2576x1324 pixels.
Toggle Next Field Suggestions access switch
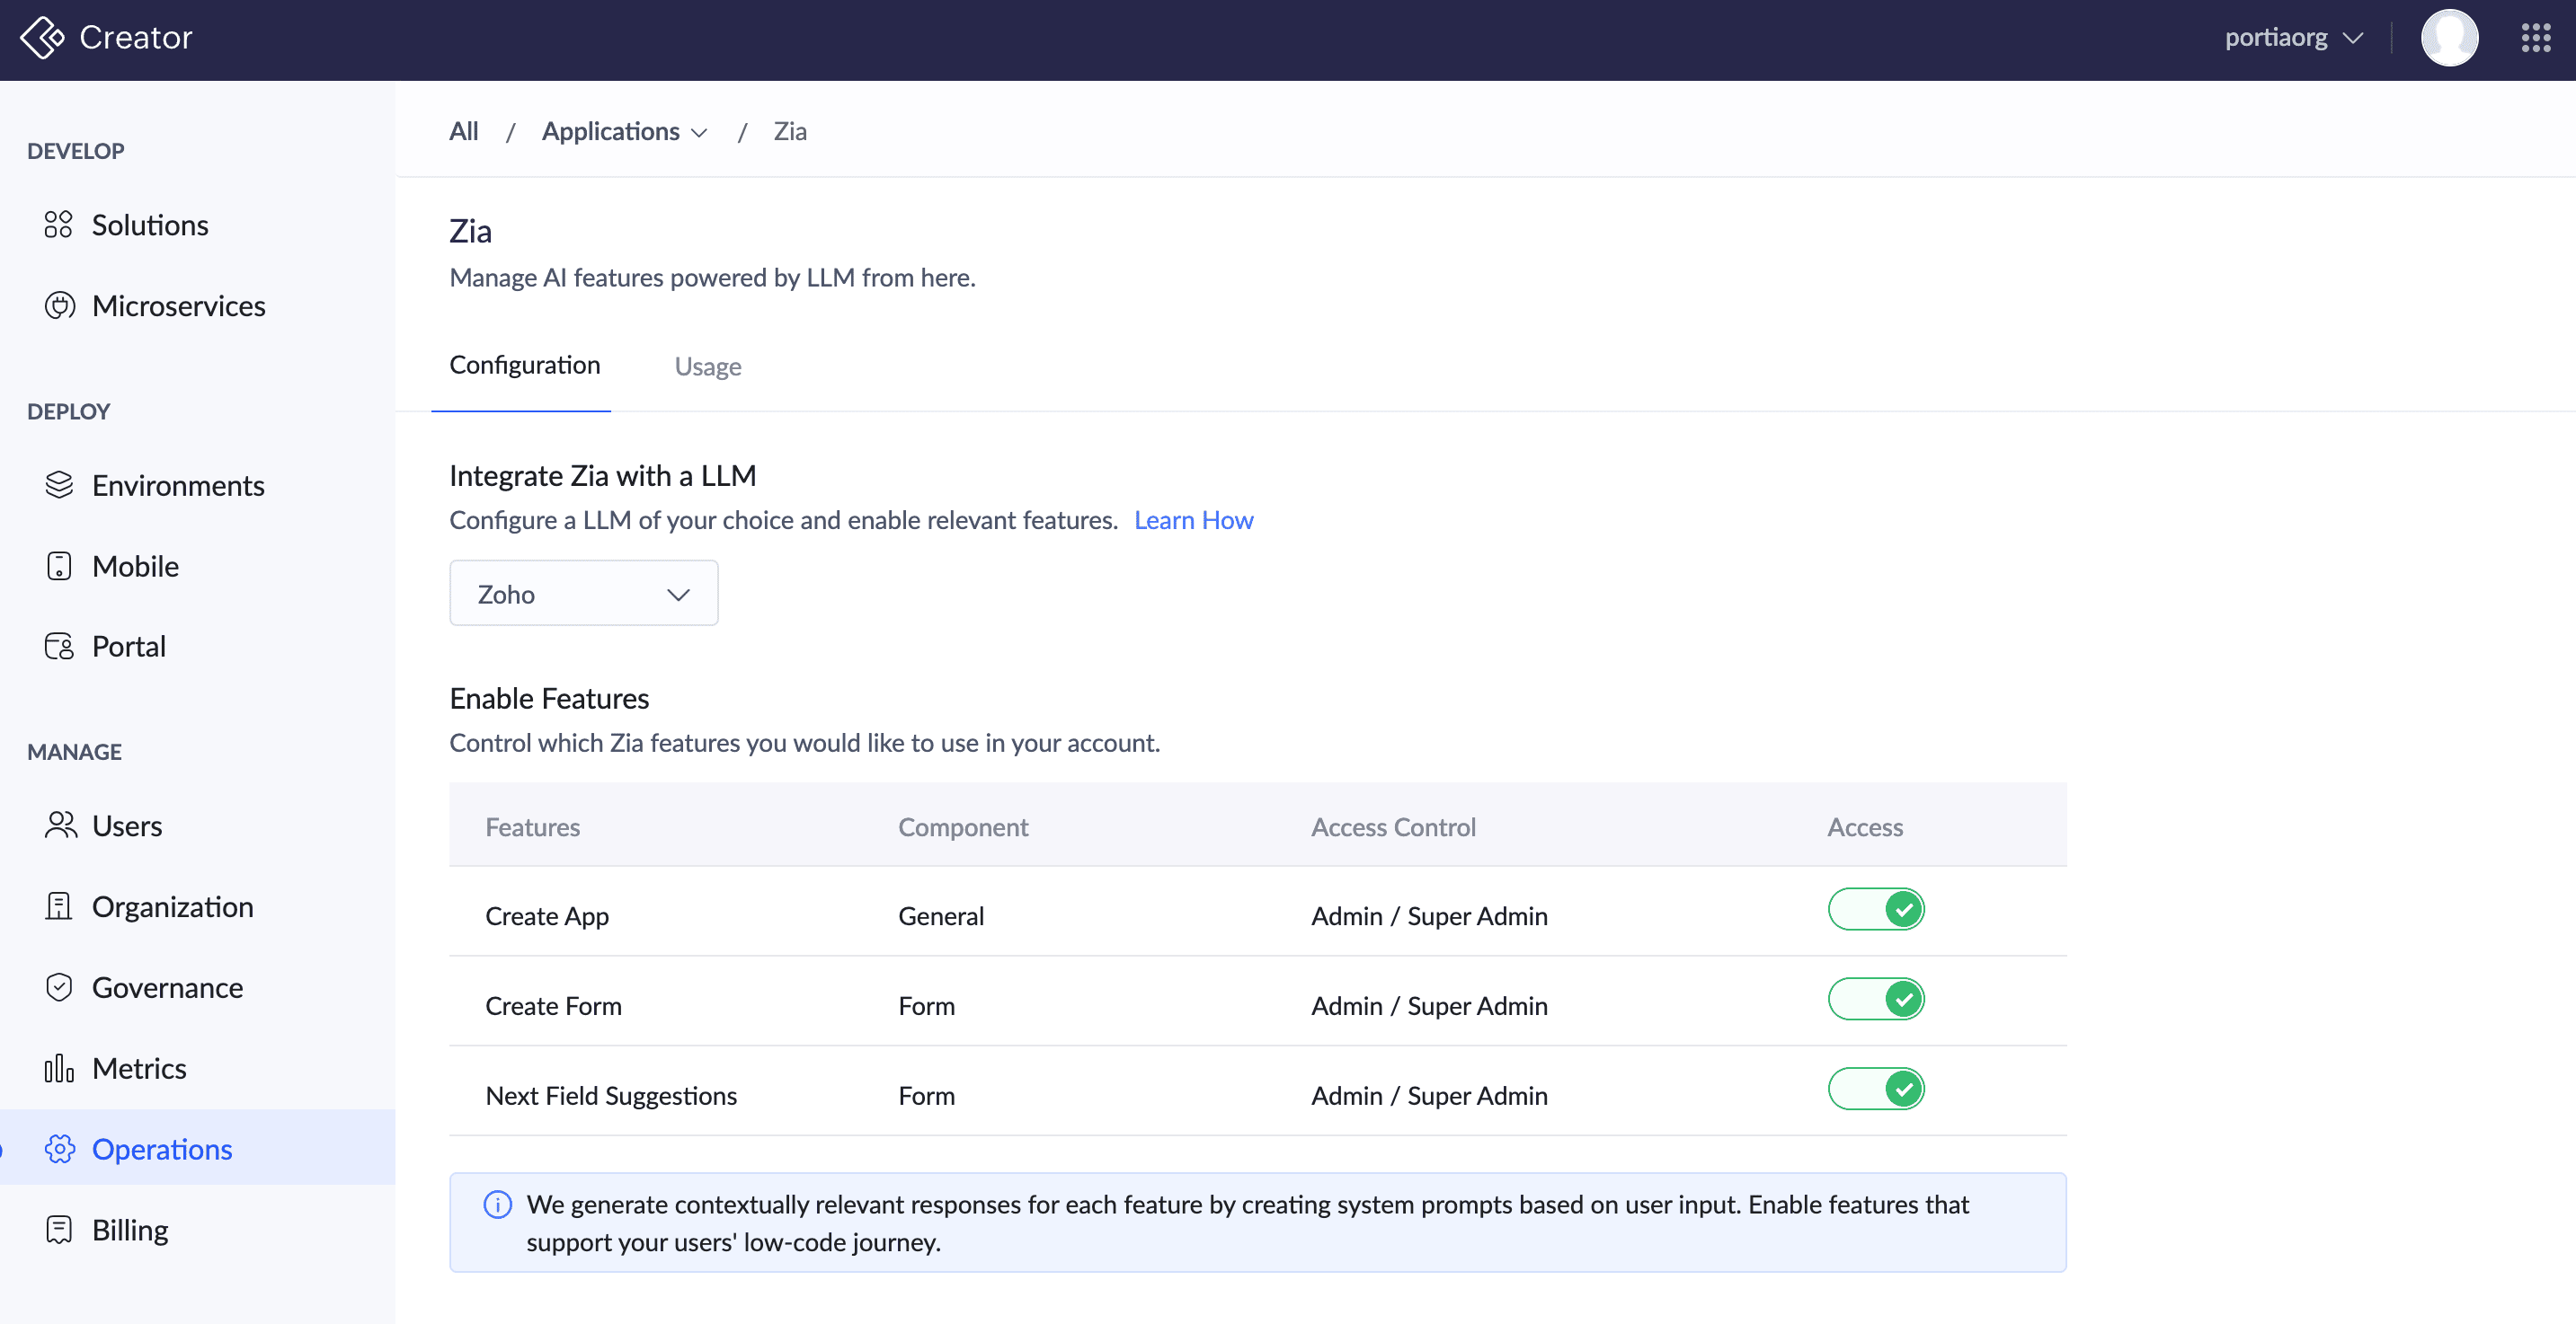click(1875, 1090)
